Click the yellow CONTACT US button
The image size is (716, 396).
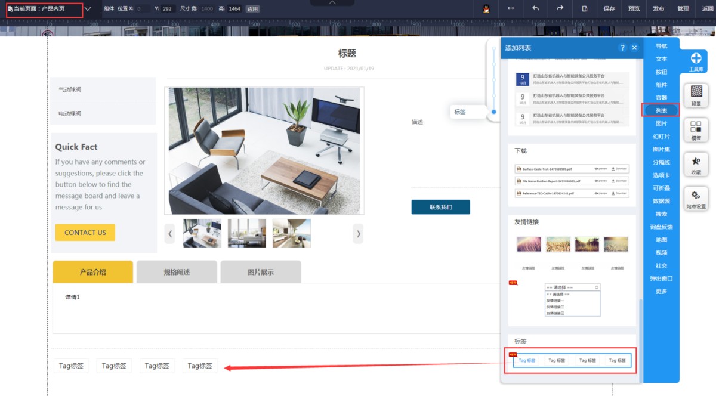click(85, 233)
